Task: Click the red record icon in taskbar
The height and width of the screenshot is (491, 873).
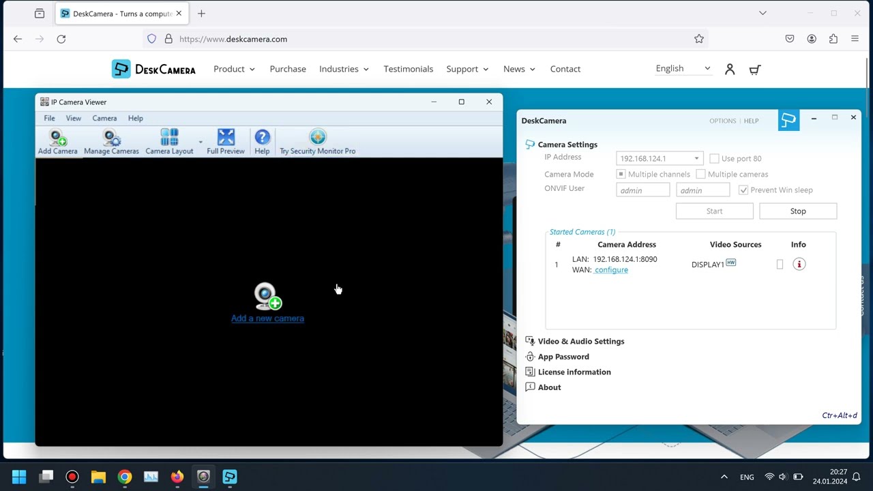Action: point(72,477)
